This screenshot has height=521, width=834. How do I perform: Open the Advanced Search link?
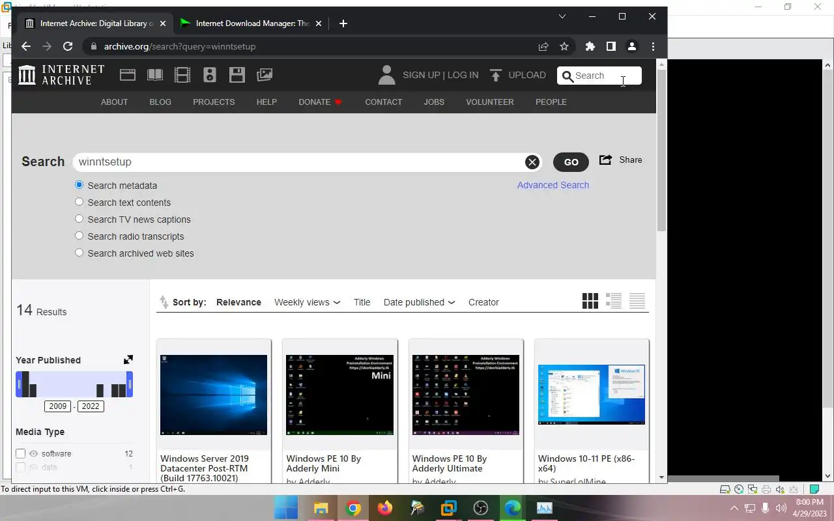point(553,185)
